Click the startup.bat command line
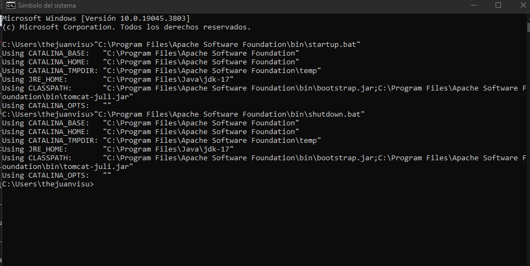Image resolution: width=530 pixels, height=266 pixels. tap(181, 44)
